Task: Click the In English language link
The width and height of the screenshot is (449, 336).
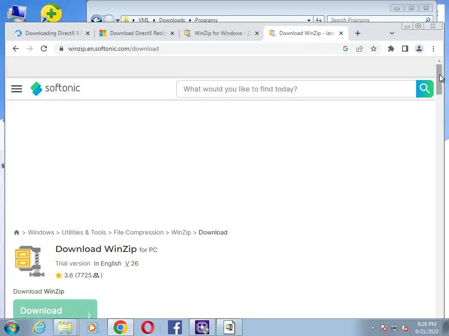Action: tap(107, 263)
